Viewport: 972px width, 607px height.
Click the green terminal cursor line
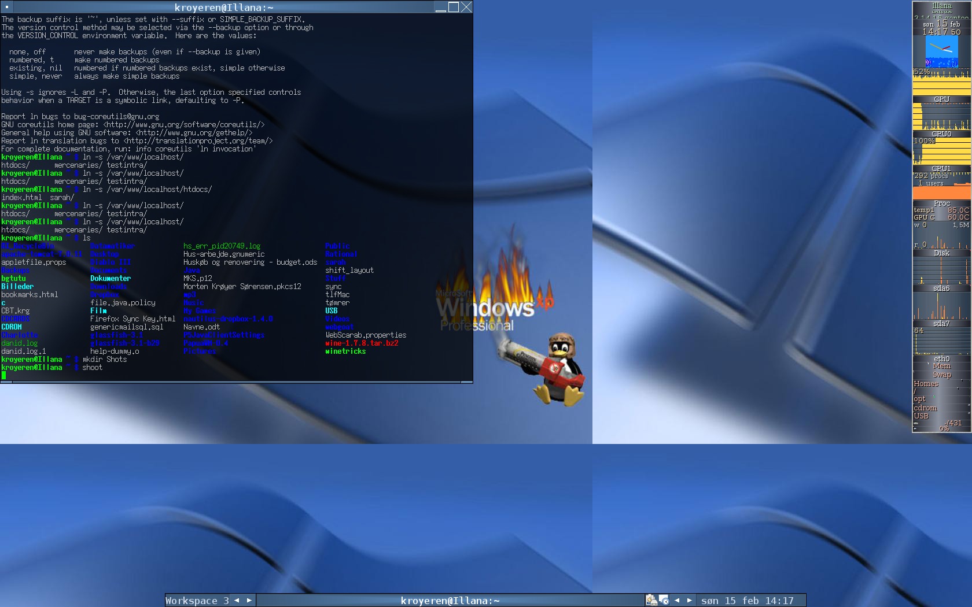(x=4, y=375)
